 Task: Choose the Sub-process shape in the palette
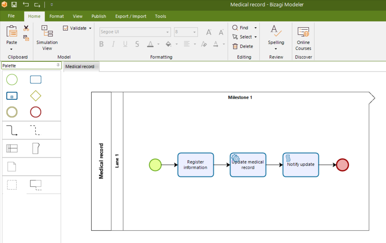click(12, 96)
